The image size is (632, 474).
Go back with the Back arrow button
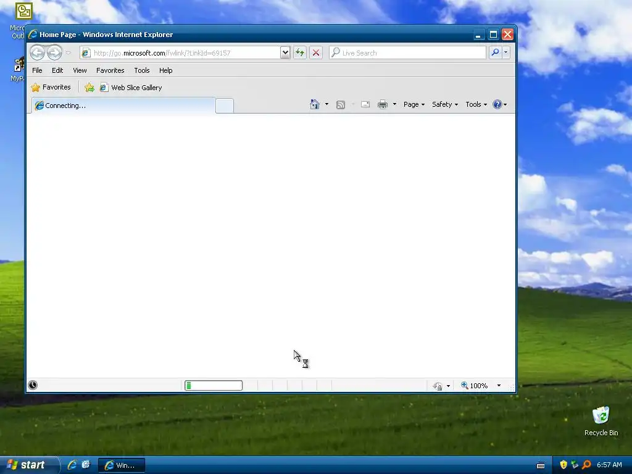pyautogui.click(x=38, y=52)
